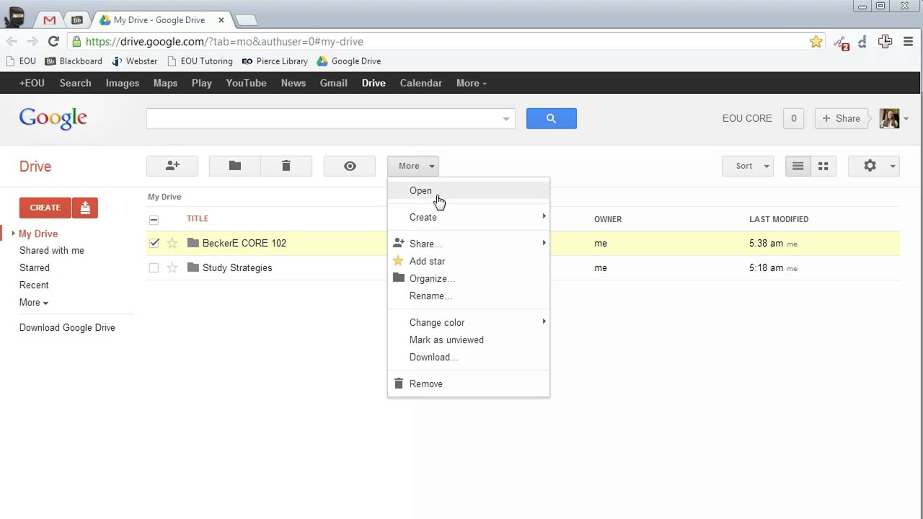
Task: Expand the More dropdown in top black bar
Action: click(x=472, y=83)
